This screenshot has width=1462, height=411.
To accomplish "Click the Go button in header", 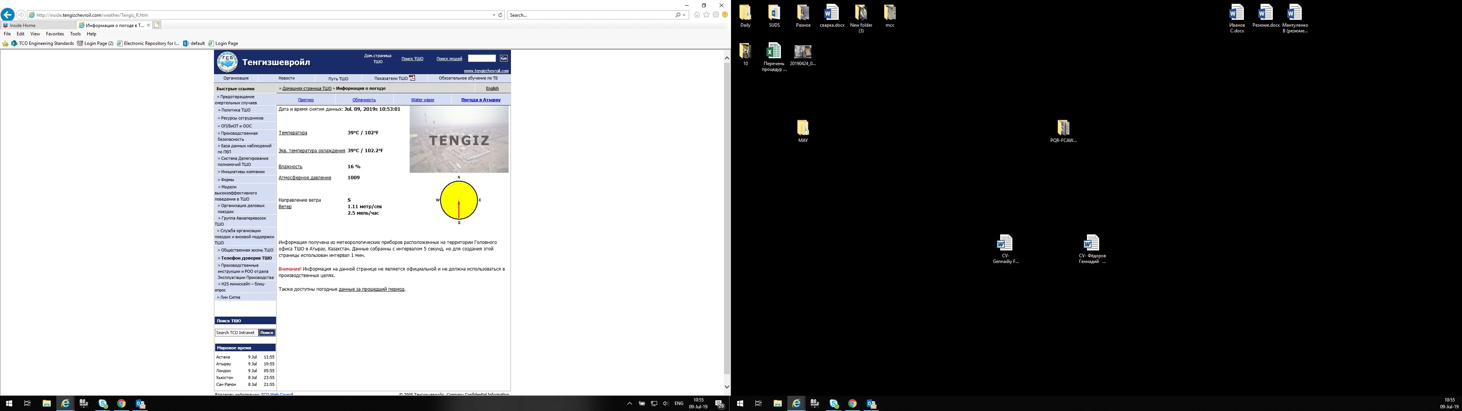I will 503,59.
